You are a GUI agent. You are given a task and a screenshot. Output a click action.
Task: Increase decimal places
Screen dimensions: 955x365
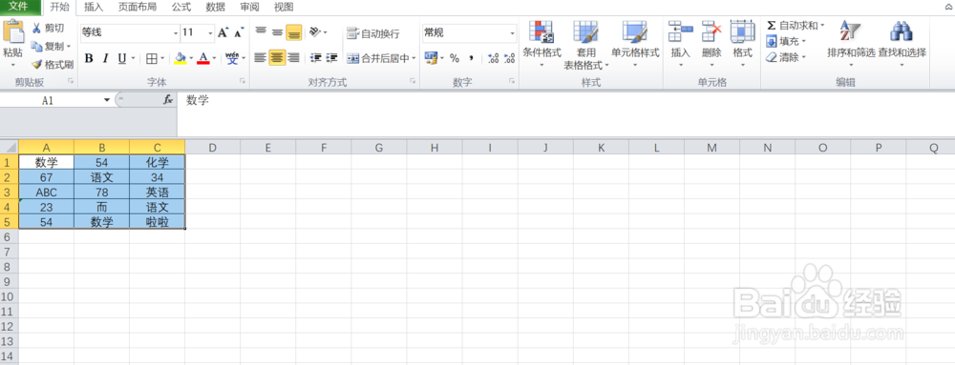point(494,58)
